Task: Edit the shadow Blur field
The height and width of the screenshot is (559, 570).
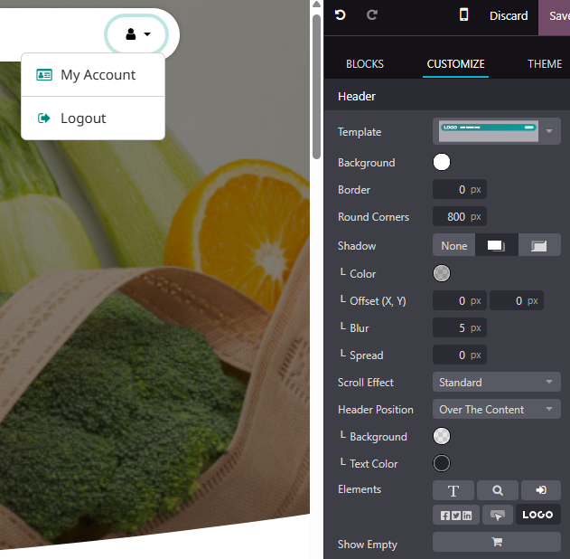Action: click(x=459, y=328)
